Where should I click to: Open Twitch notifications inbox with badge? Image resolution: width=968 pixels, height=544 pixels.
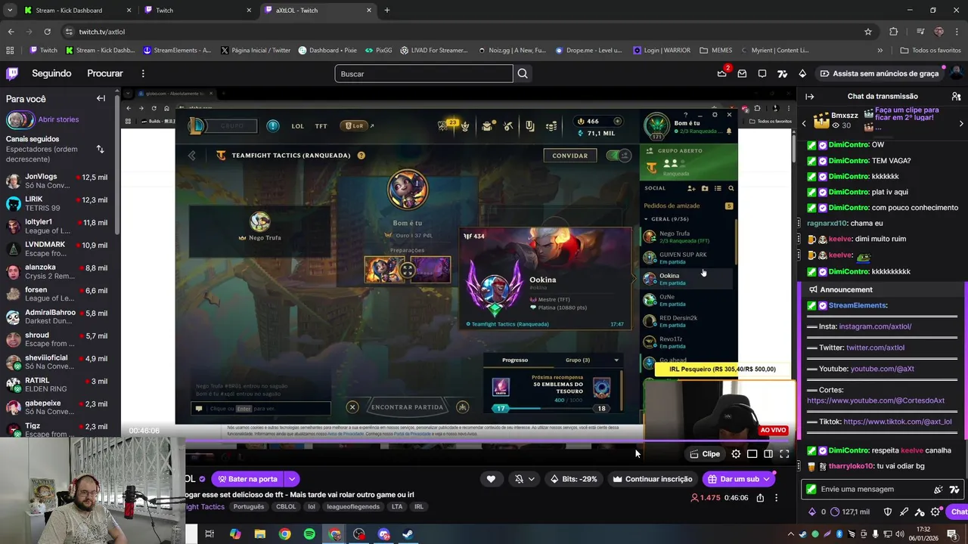(722, 73)
